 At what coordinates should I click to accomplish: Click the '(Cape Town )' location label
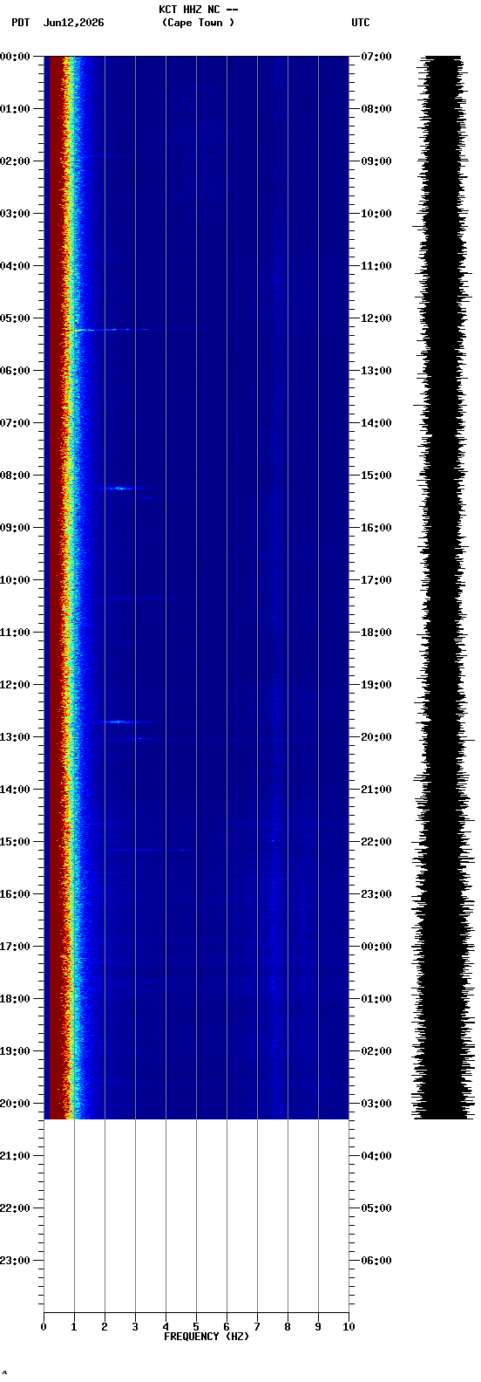198,23
